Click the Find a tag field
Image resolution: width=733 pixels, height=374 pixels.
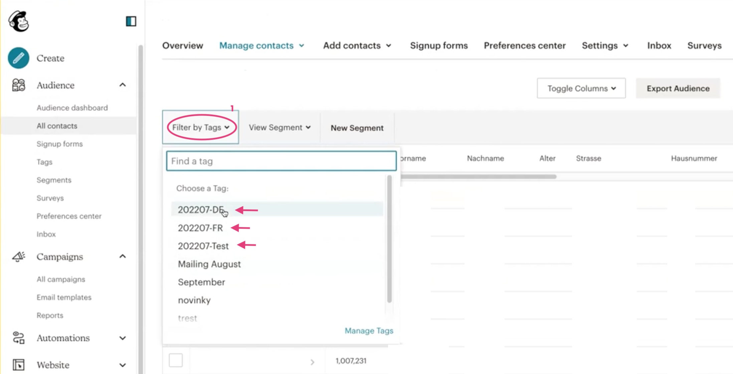coord(281,161)
